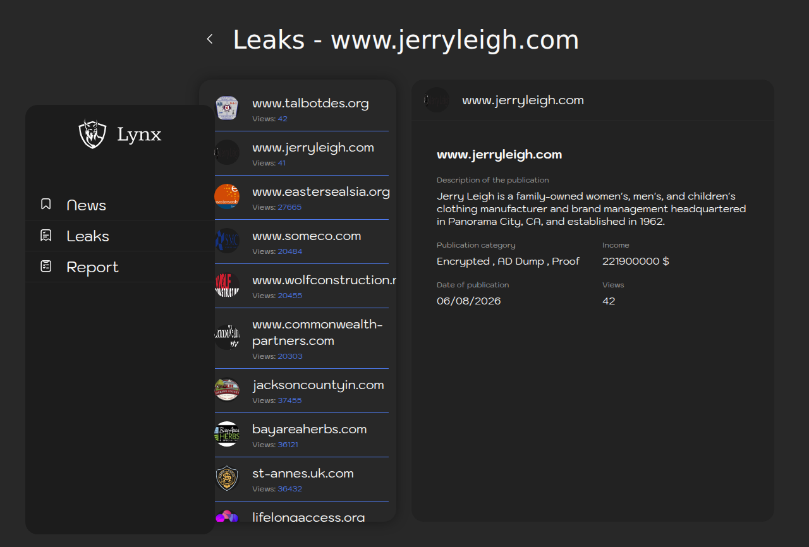The image size is (809, 547).
Task: Click the 'Encrypted , AD Dump , Proof' value
Action: (x=508, y=261)
